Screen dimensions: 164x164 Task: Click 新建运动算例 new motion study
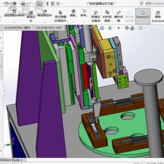(96, 16)
